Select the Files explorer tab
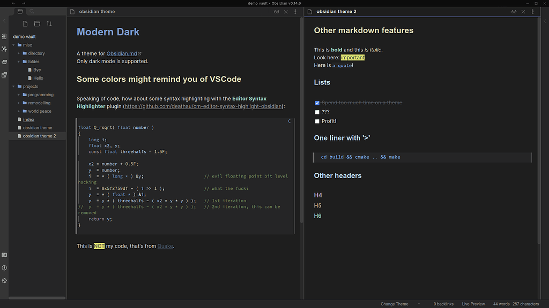 tap(19, 11)
